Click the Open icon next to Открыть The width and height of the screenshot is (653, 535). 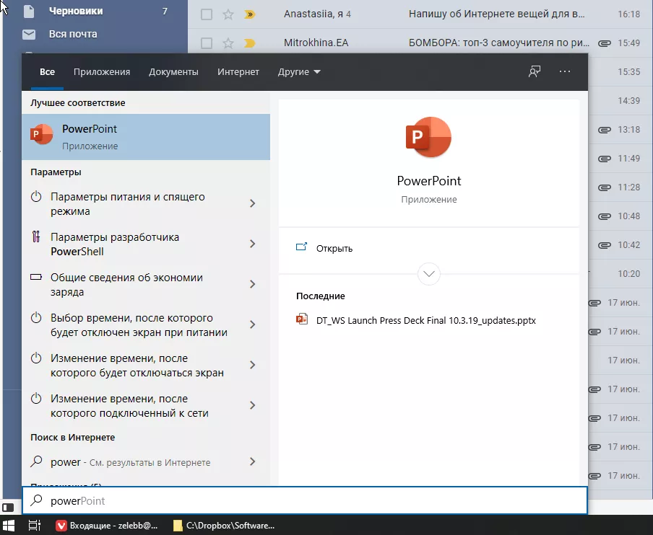coord(301,247)
